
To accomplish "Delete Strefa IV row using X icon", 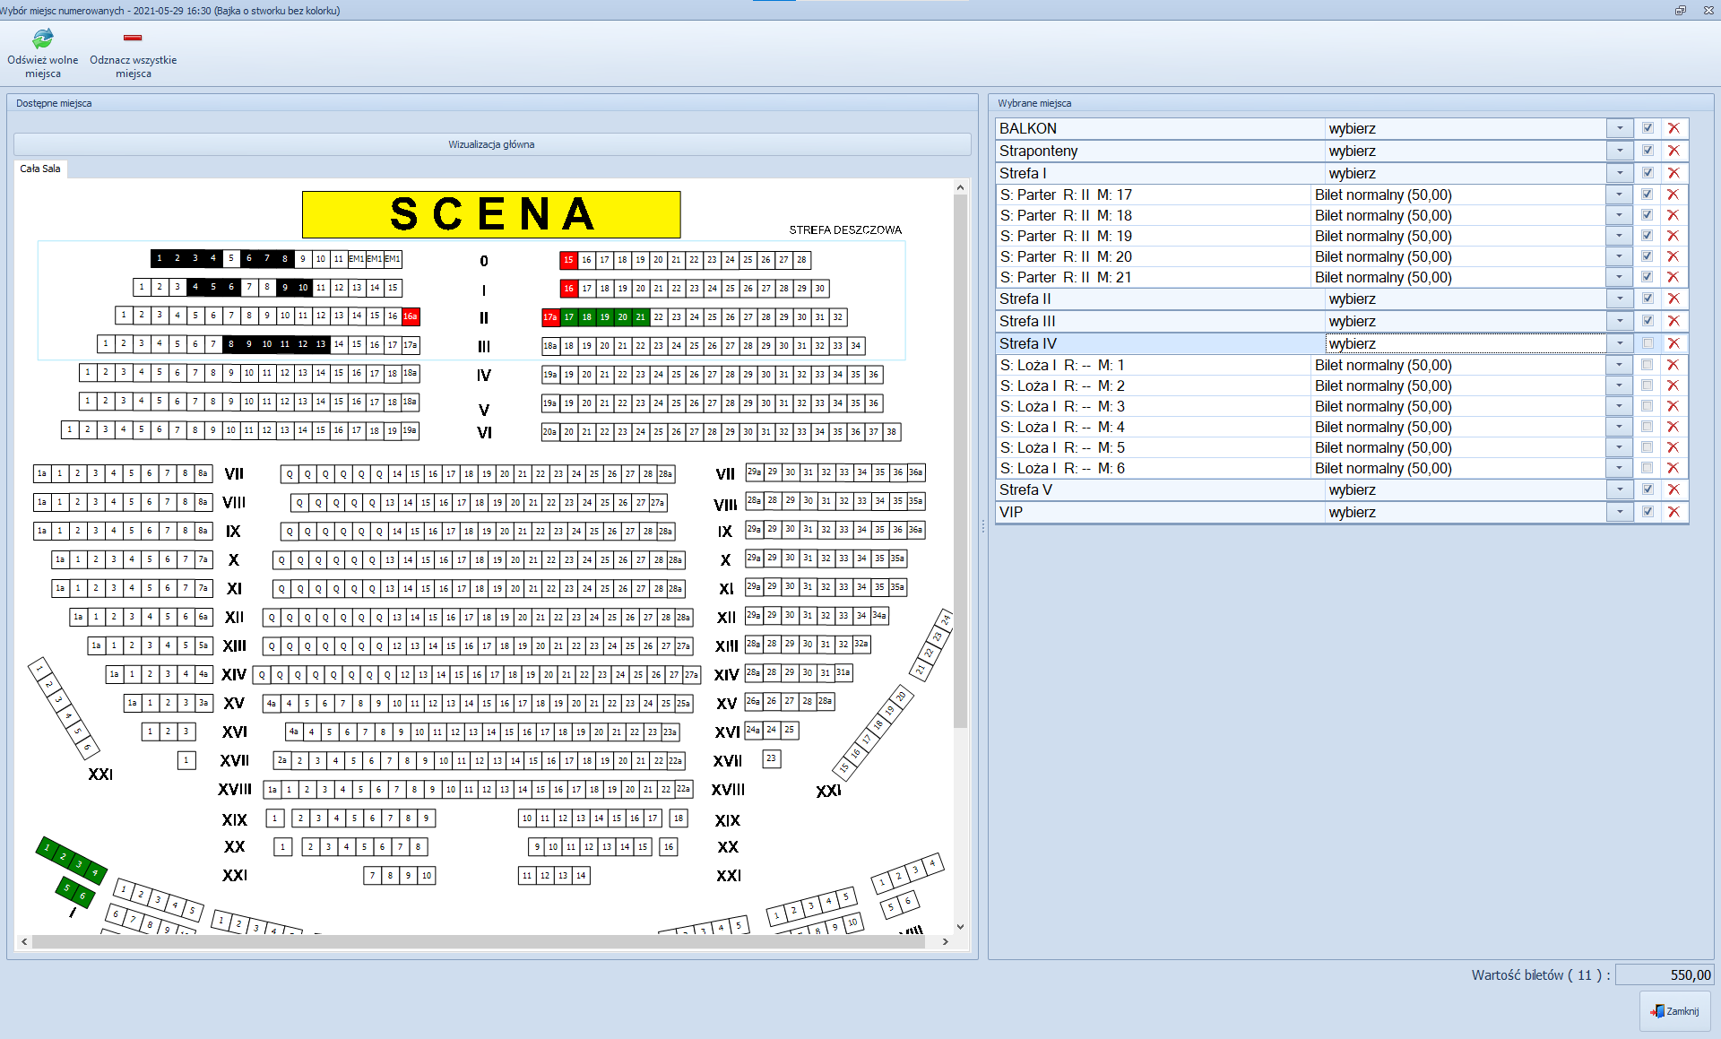I will [x=1673, y=343].
